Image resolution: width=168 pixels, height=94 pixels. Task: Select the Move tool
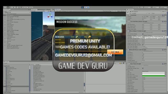(8, 7)
